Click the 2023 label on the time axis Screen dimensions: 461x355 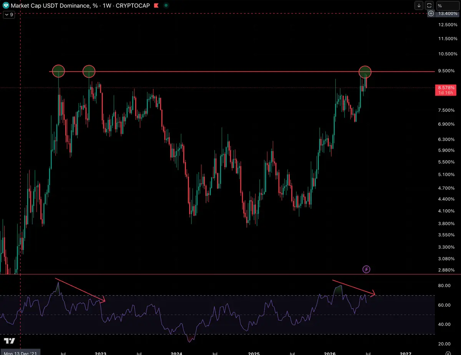101,353
